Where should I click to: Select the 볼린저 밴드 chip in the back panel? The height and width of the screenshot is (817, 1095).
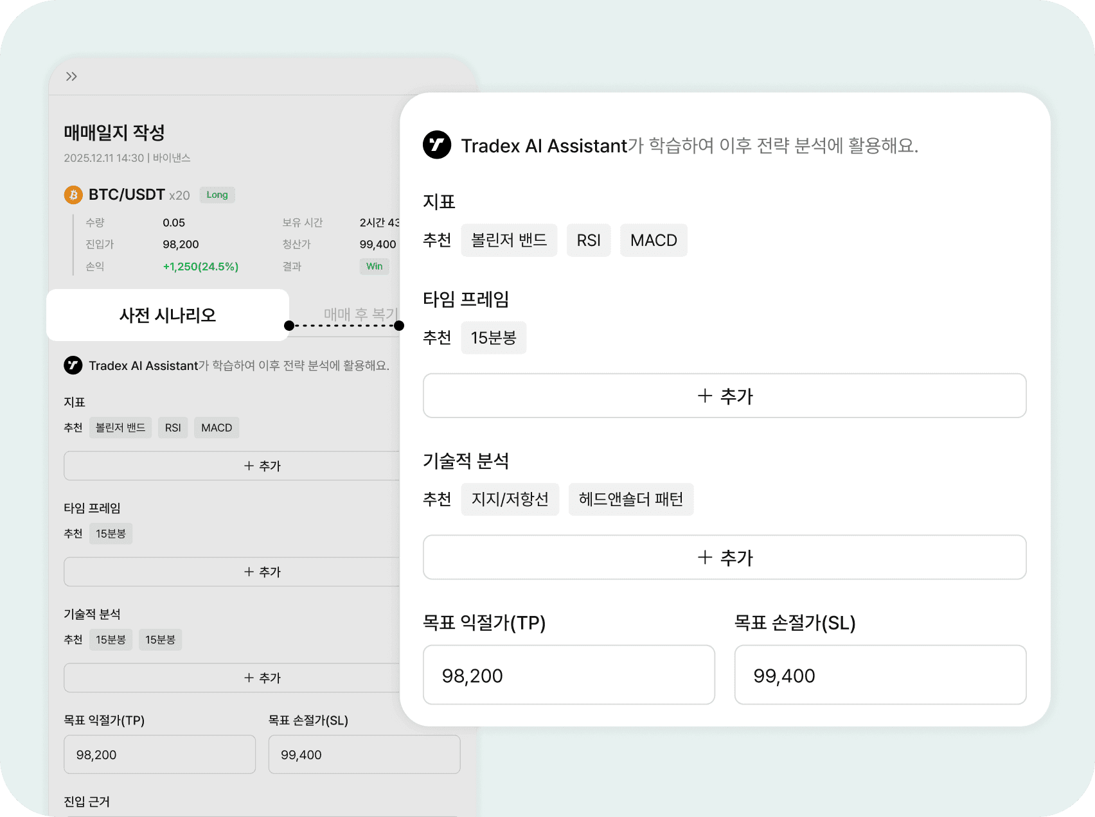pos(120,428)
